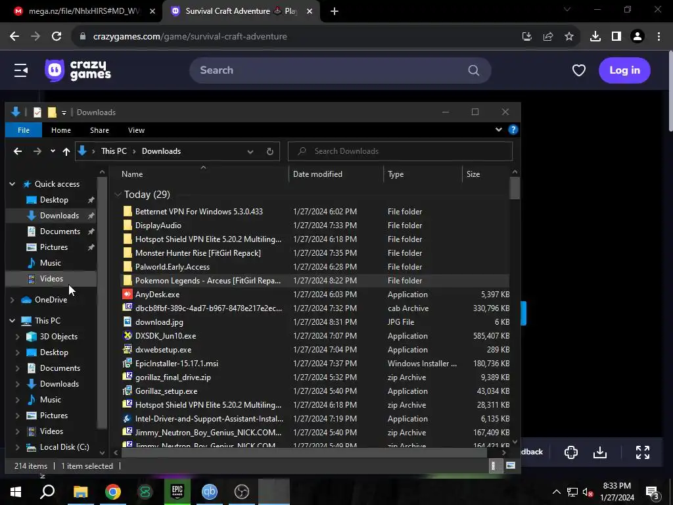This screenshot has width=673, height=505.
Task: Switch to large icons view in status bar
Action: [x=511, y=466]
